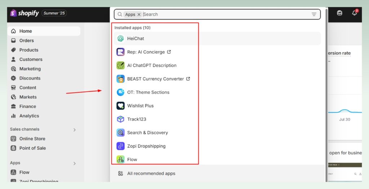Click the Installed apps (10) heading

click(x=132, y=27)
